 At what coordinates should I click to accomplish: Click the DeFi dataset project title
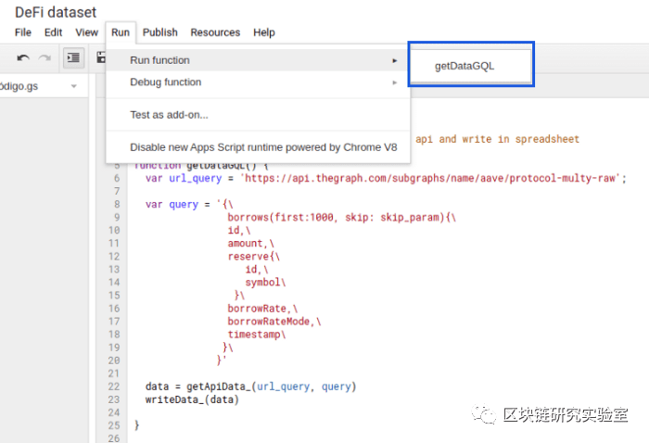[x=56, y=12]
